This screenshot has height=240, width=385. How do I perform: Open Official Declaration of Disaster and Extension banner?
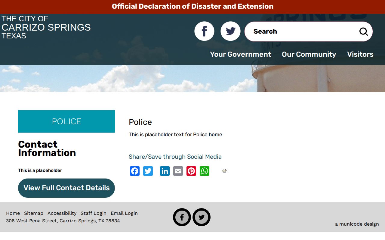pos(192,6)
